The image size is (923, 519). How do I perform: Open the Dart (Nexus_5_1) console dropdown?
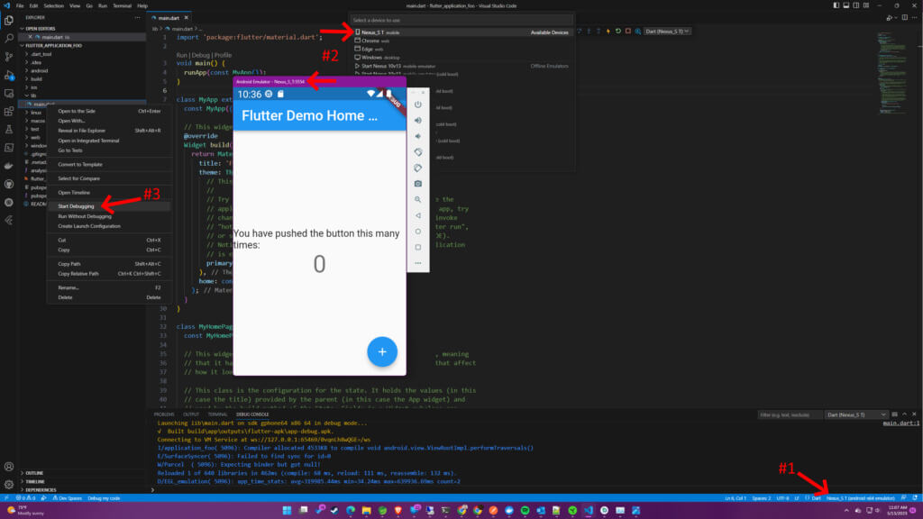(851, 414)
